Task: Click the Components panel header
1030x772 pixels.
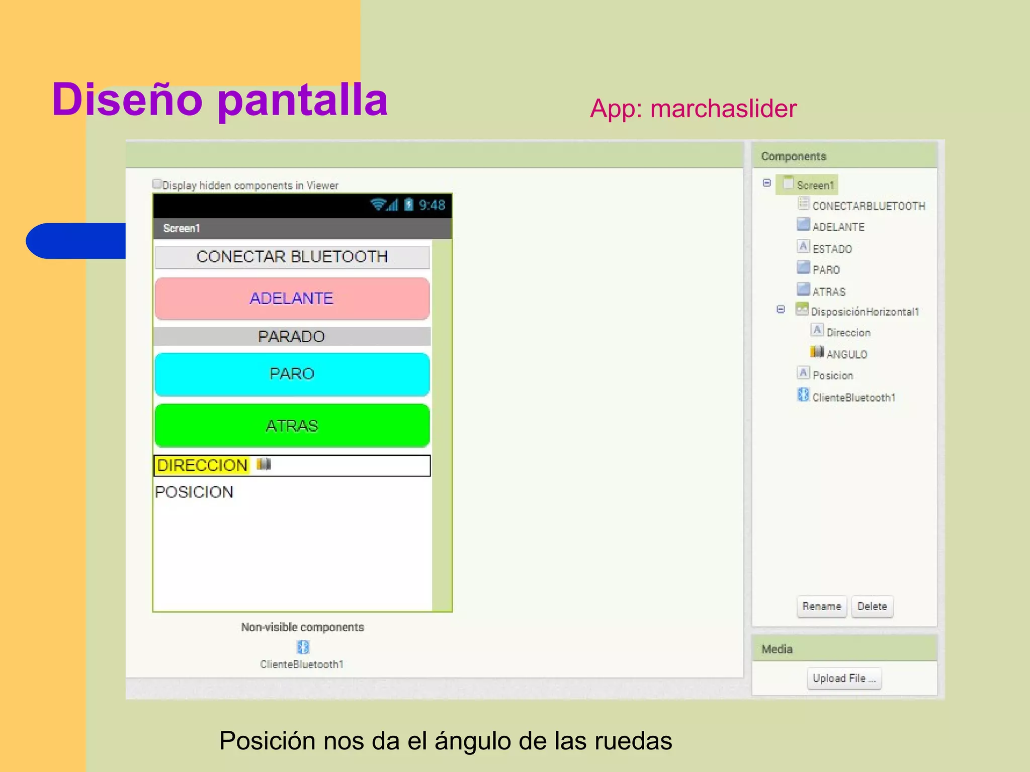Action: pos(844,156)
